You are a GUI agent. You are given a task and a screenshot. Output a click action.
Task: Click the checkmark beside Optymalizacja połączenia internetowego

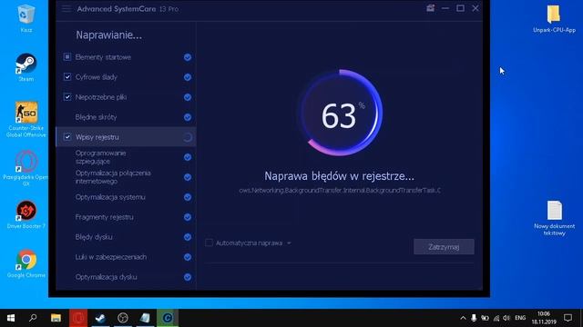[x=188, y=177]
